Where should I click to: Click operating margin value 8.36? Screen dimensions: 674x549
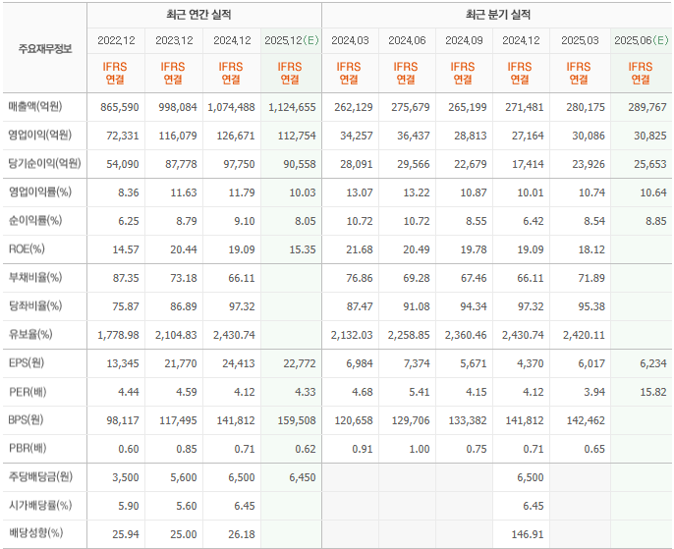click(129, 192)
